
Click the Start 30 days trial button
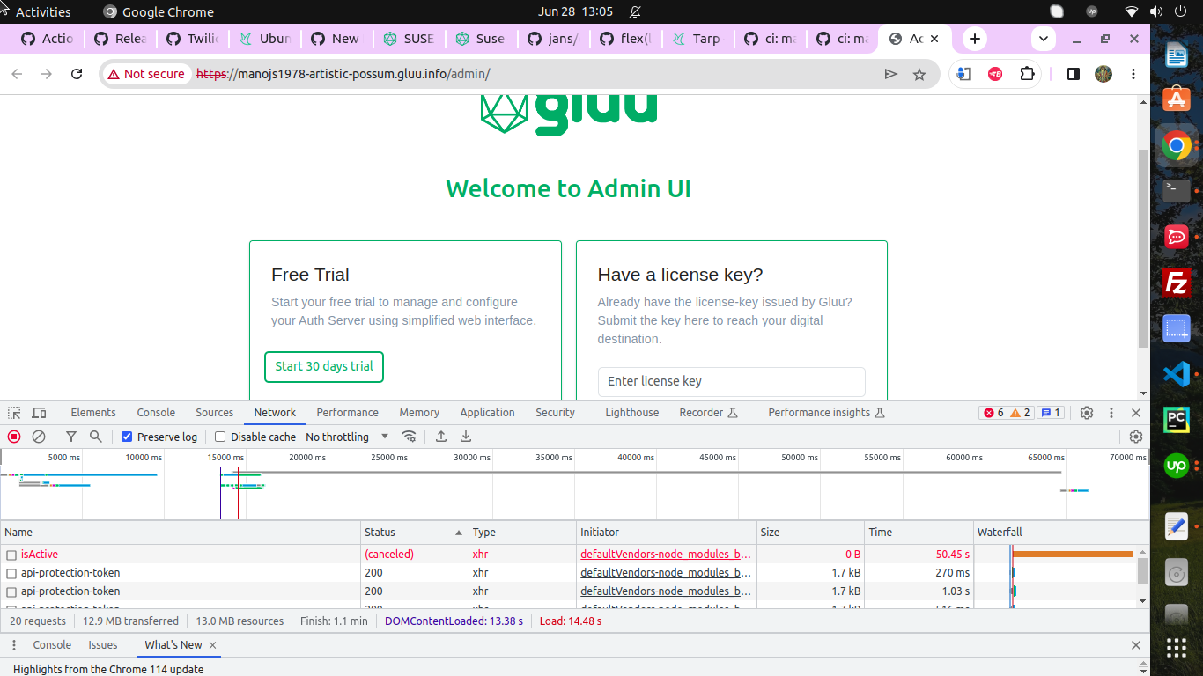click(x=323, y=367)
